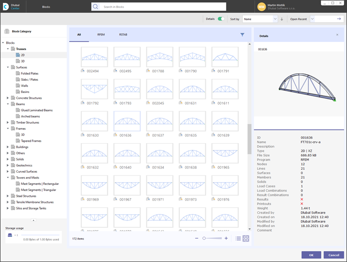Select Tapered Frames category
Viewport: 347px width, 262px height.
31,141
